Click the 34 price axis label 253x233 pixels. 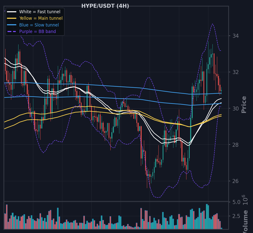(x=235, y=36)
